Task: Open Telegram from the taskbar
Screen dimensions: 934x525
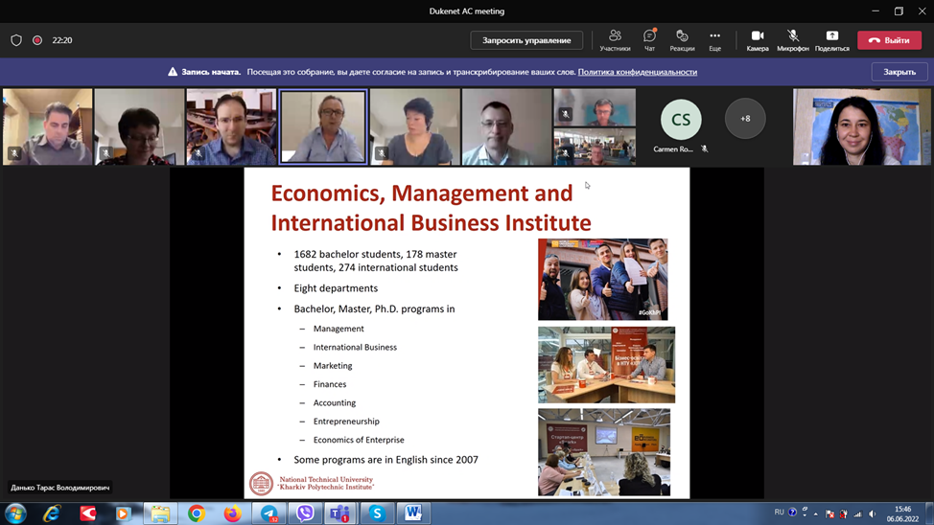Action: click(x=269, y=514)
